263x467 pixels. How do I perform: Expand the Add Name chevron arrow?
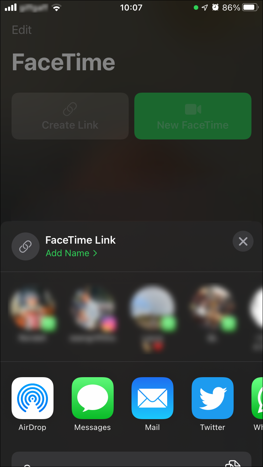95,253
